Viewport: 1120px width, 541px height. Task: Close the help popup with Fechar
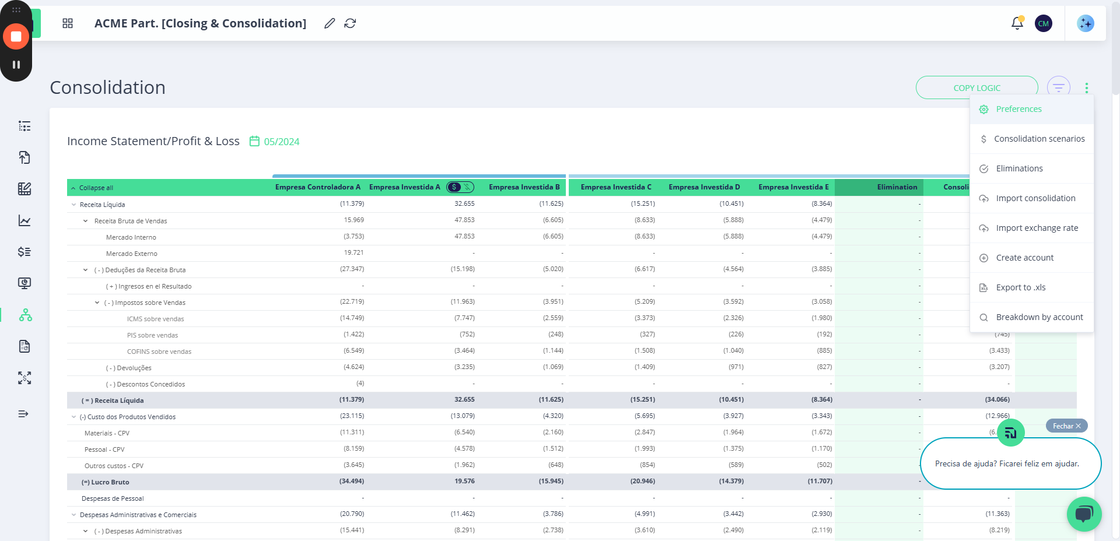[1066, 426]
